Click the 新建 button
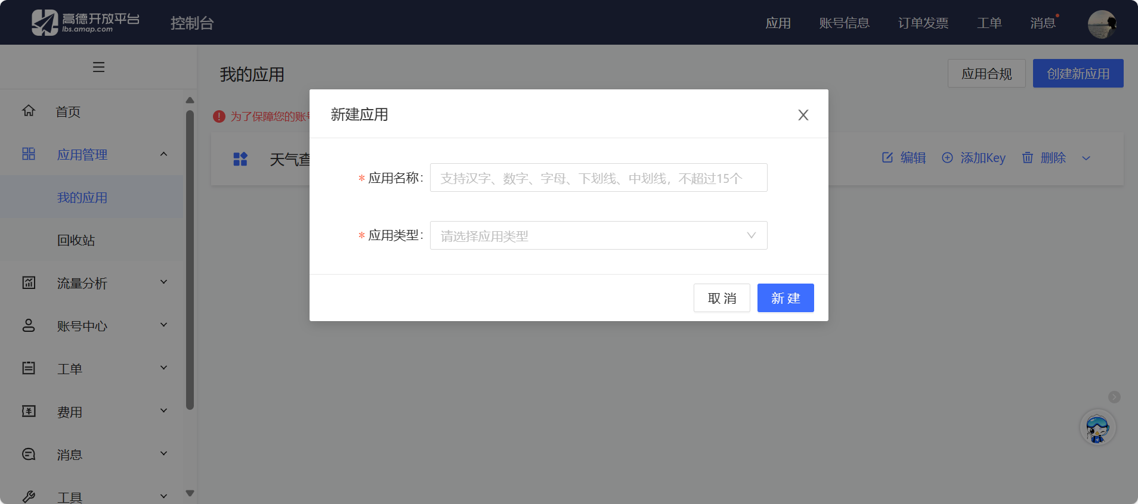This screenshot has width=1138, height=504. 785,298
